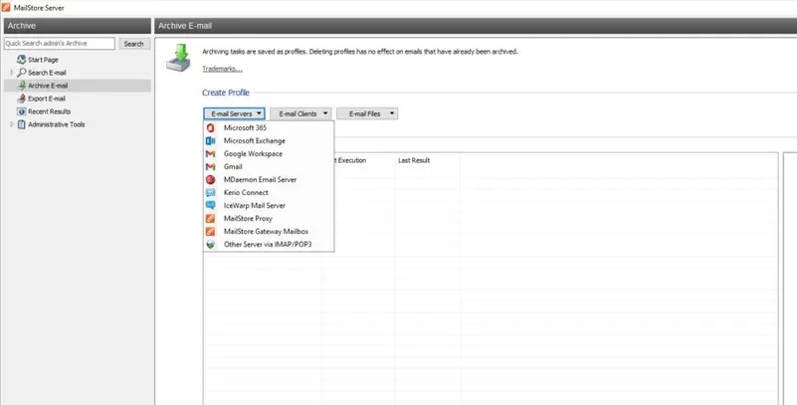Click the Microsoft Exchange icon
The image size is (797, 405).
[210, 141]
